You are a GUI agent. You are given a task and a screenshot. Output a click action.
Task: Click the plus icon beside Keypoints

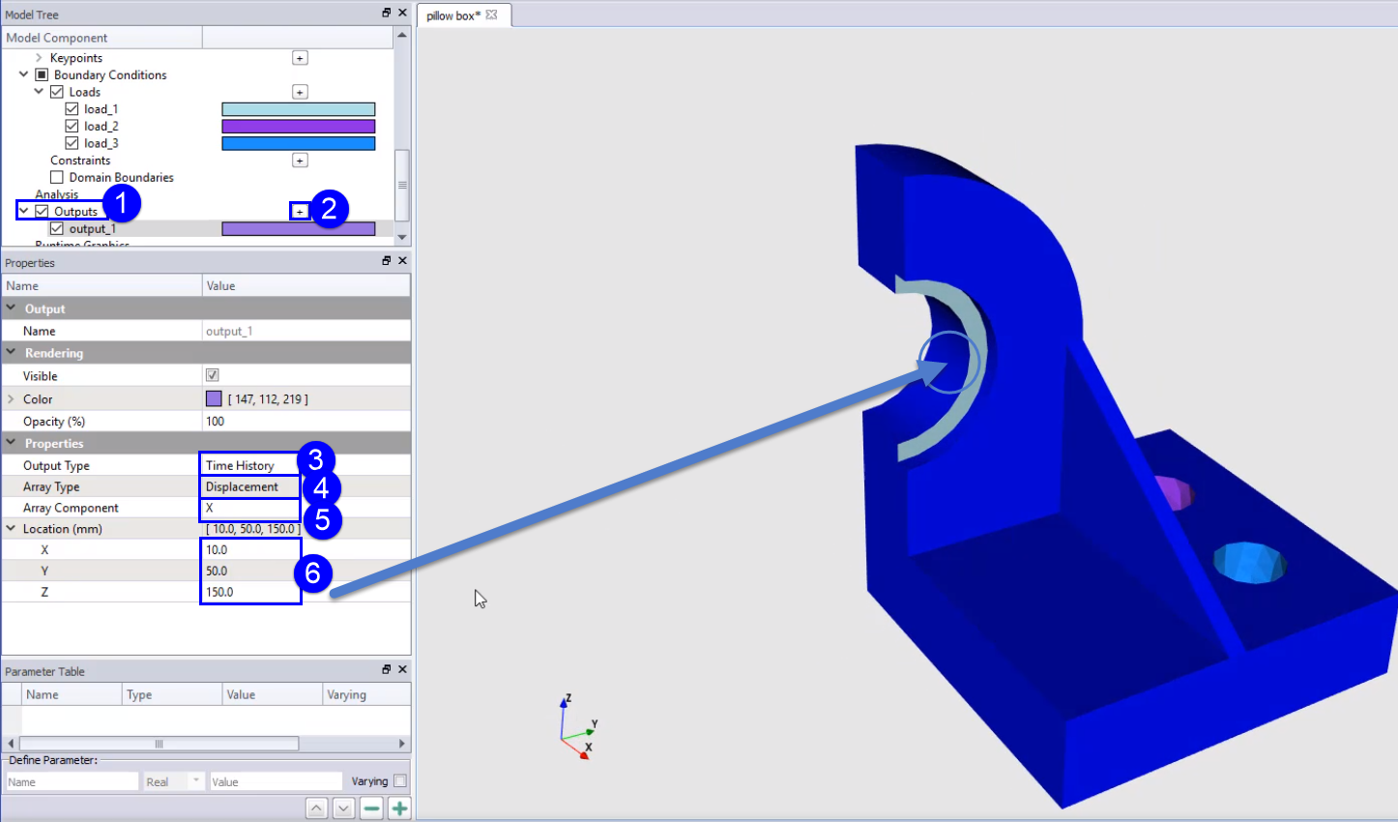click(x=300, y=58)
